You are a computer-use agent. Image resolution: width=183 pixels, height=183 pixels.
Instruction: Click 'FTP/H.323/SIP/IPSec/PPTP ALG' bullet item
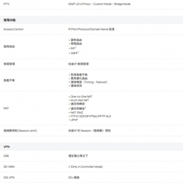pos(91,116)
